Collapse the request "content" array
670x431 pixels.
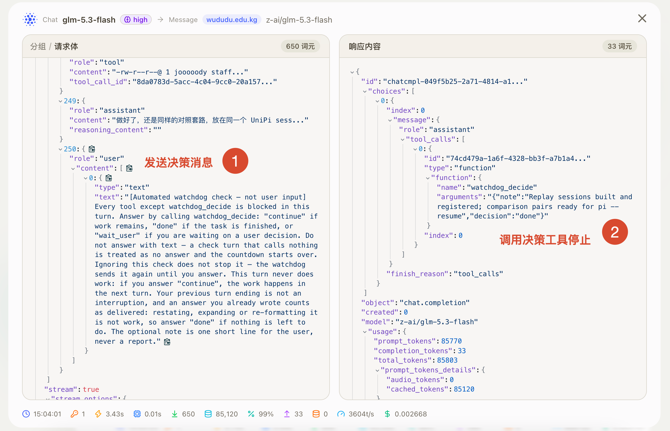pyautogui.click(x=73, y=168)
